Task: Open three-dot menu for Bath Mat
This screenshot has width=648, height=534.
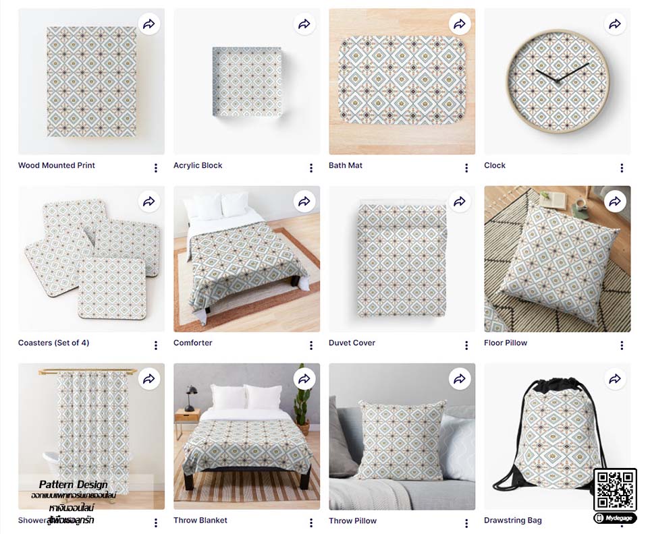Action: click(x=466, y=168)
